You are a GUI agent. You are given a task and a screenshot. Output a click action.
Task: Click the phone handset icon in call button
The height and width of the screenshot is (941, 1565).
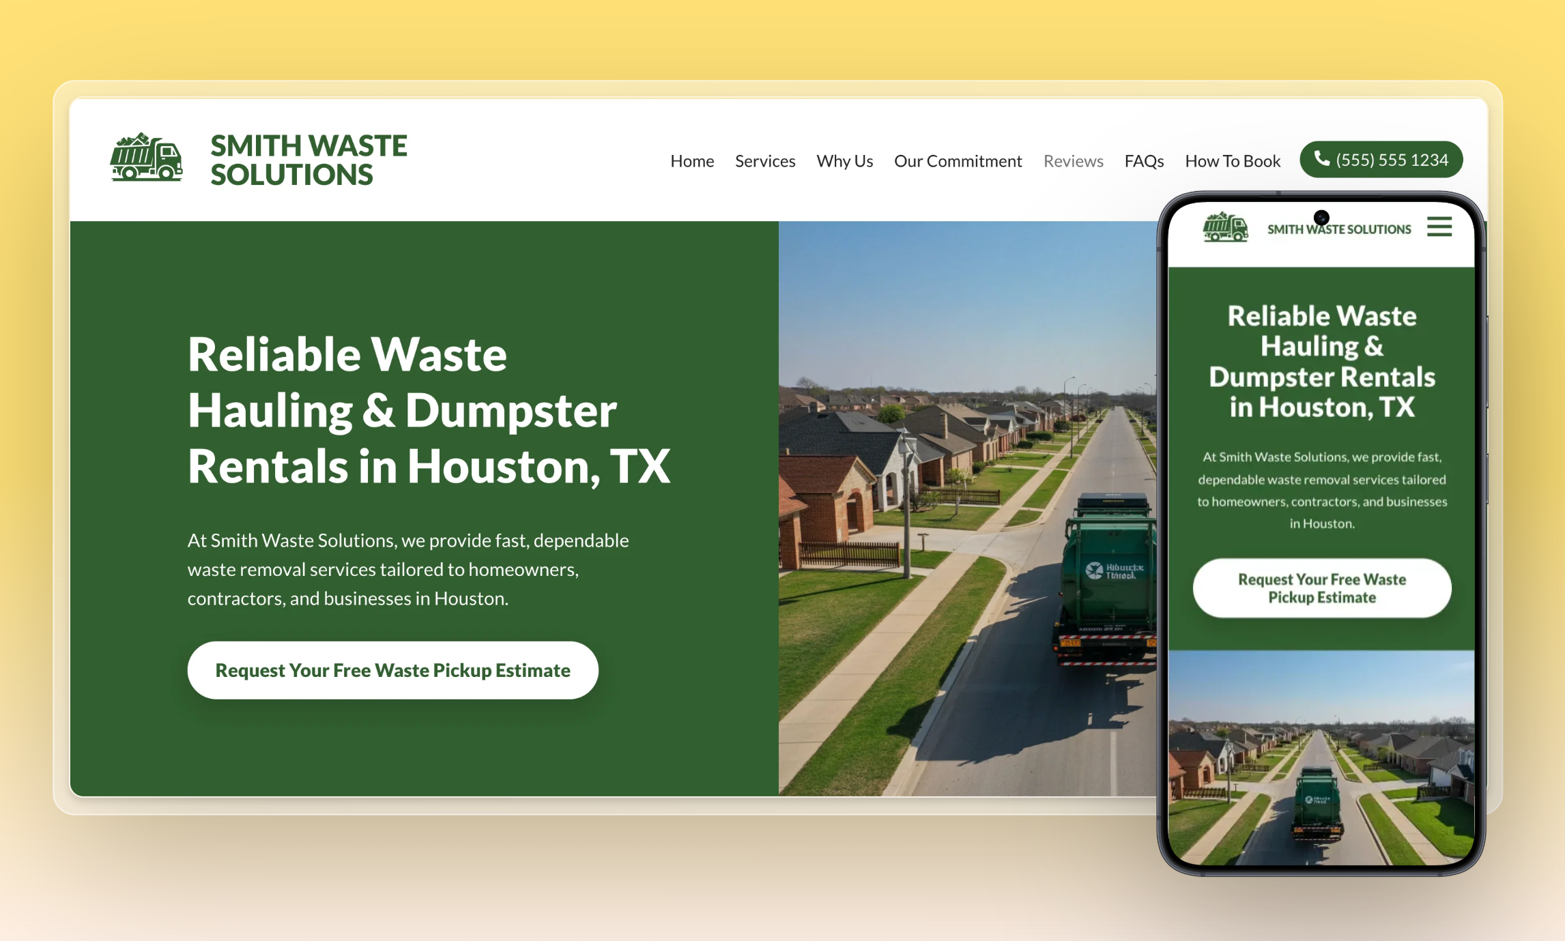pyautogui.click(x=1321, y=158)
